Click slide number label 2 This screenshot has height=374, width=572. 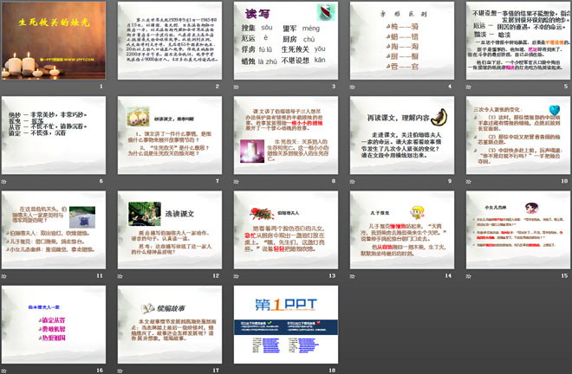coord(218,87)
